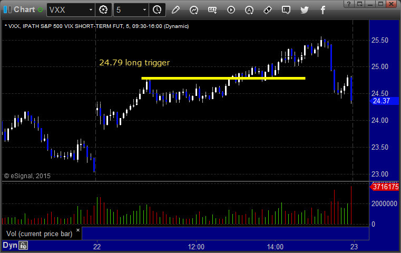This screenshot has height=253, width=401.
Task: Select the yellow 24.79 trigger line
Action: pyautogui.click(x=223, y=79)
